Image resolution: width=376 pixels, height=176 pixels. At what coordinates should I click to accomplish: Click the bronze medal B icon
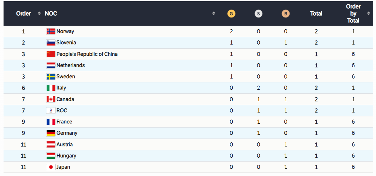tap(285, 14)
